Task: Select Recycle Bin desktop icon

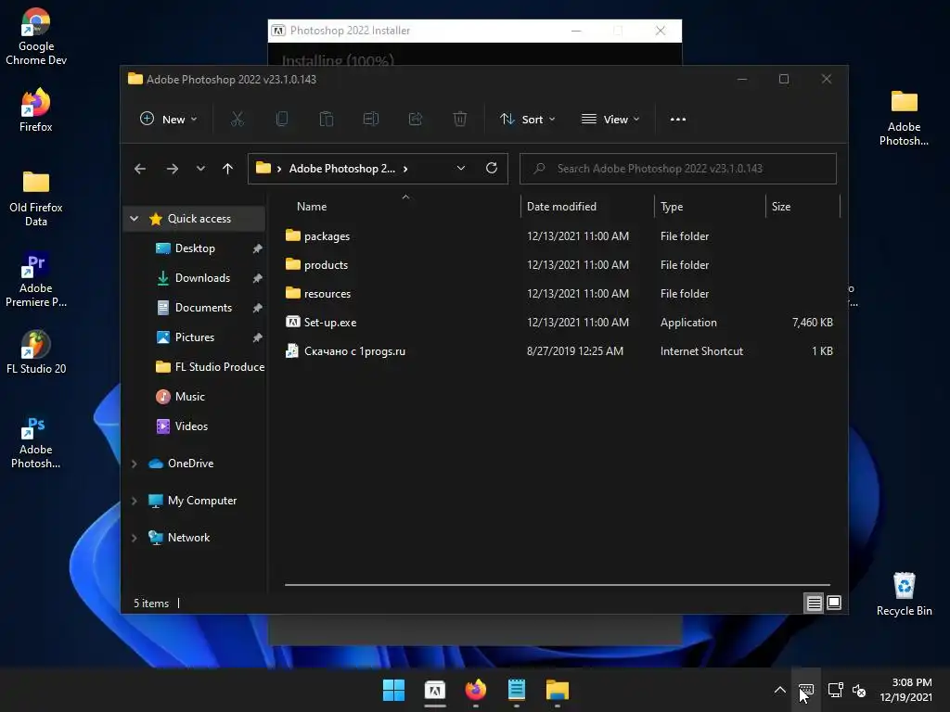Action: 904,594
